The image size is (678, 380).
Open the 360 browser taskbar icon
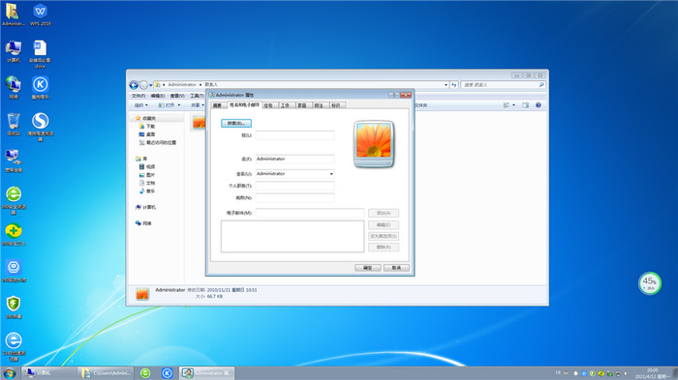[x=145, y=373]
